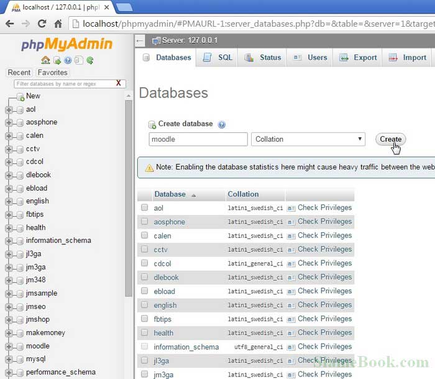The width and height of the screenshot is (435, 379).
Task: Tick the checkbox for calen database
Action: [145, 235]
